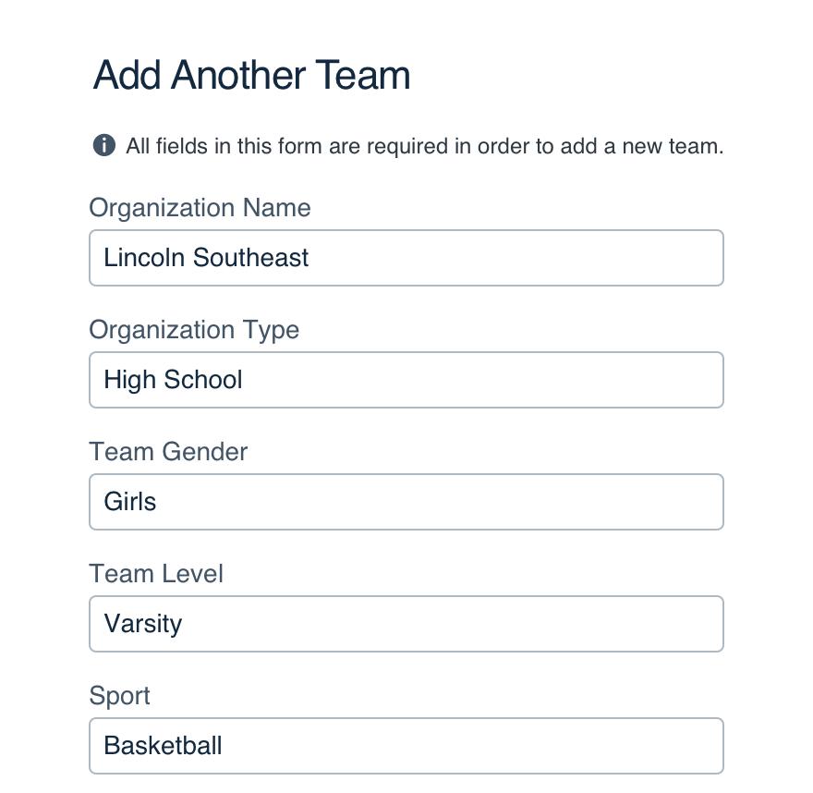Click on the Varsity value text
Image resolution: width=813 pixels, height=793 pixels.
[x=142, y=624]
